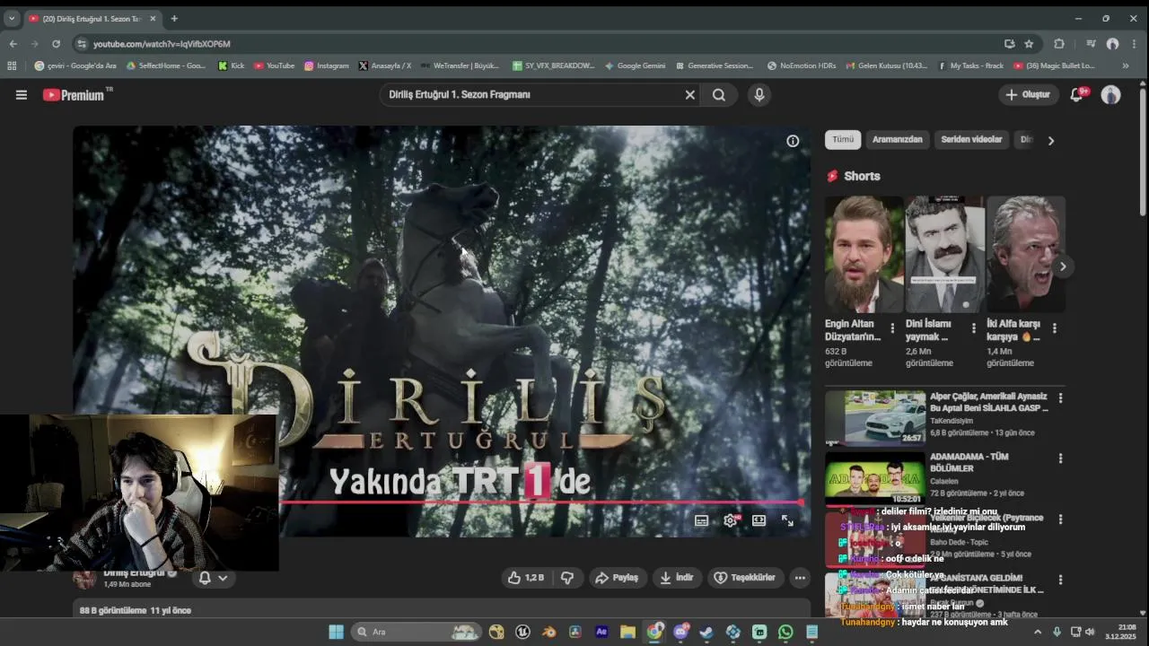Open Windows Start menu
Image resolution: width=1149 pixels, height=646 pixels.
(336, 632)
